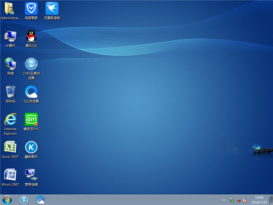Screen dimensions: 273x205
Task: Click 2345 browser pinned on taskbar
Action: coord(24,199)
